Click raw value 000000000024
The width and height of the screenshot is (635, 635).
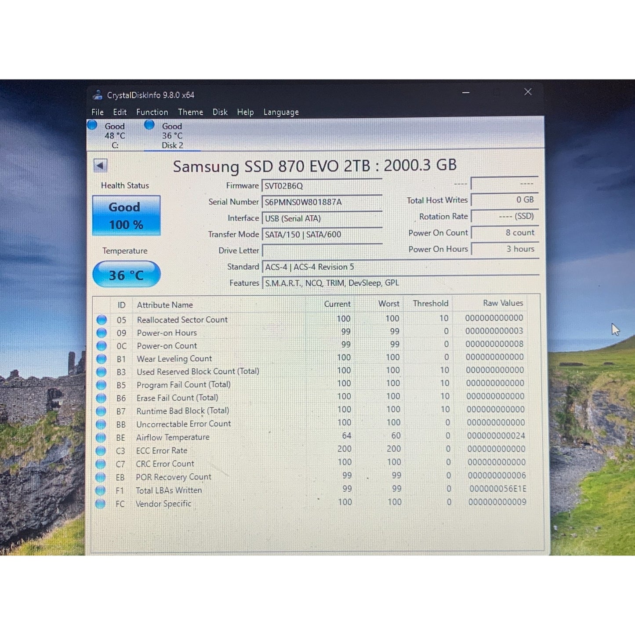pos(496,435)
